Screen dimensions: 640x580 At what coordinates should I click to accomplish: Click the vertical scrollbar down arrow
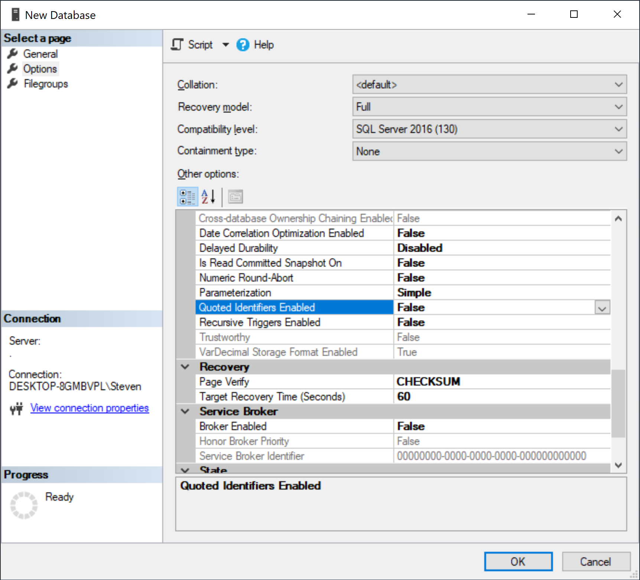[x=618, y=465]
